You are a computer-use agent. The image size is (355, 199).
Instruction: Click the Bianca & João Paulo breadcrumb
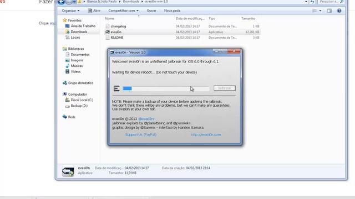coord(102,2)
